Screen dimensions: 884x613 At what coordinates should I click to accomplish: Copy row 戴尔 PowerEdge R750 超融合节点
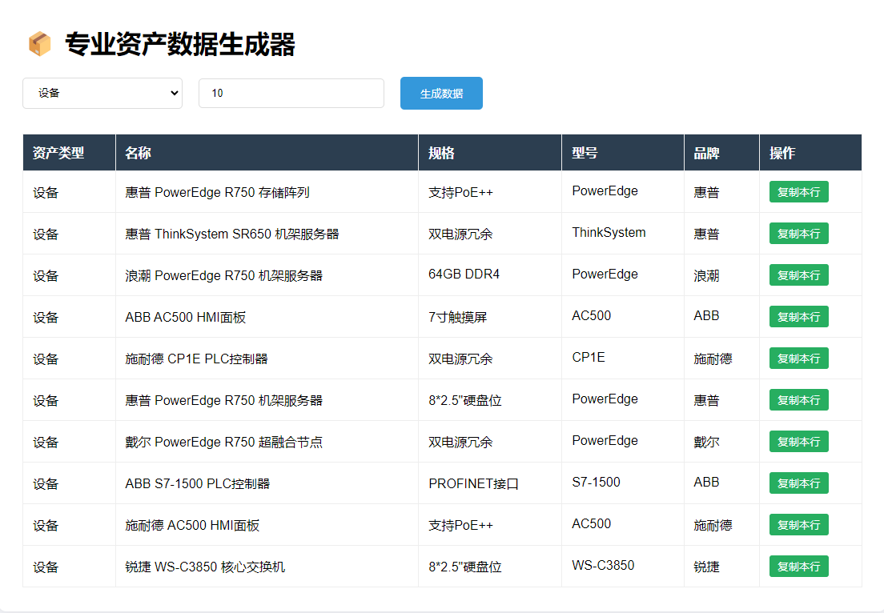799,442
